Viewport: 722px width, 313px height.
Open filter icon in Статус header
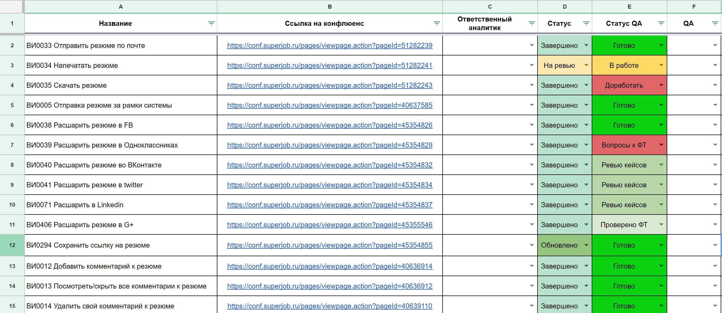pyautogui.click(x=586, y=23)
